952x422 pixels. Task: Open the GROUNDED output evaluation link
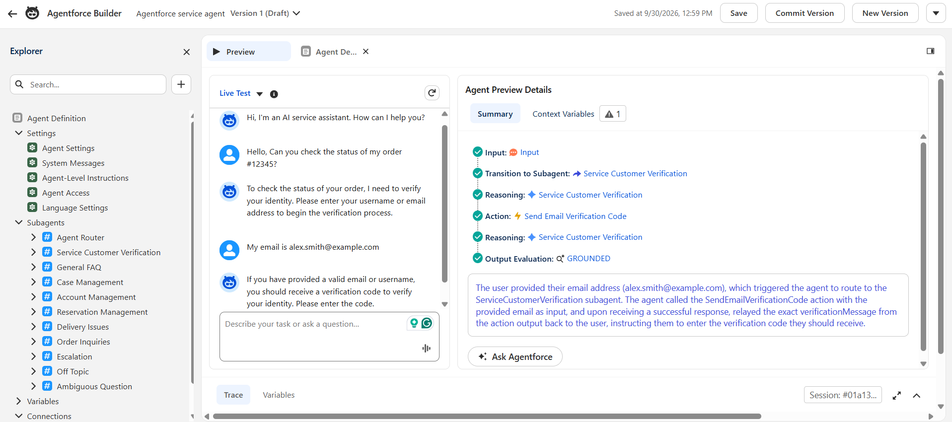[588, 259]
